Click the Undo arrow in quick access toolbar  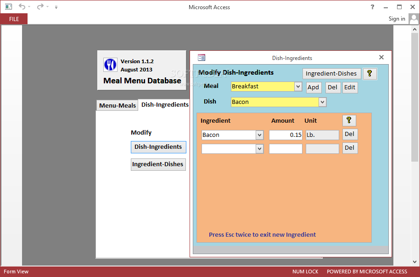[22, 7]
